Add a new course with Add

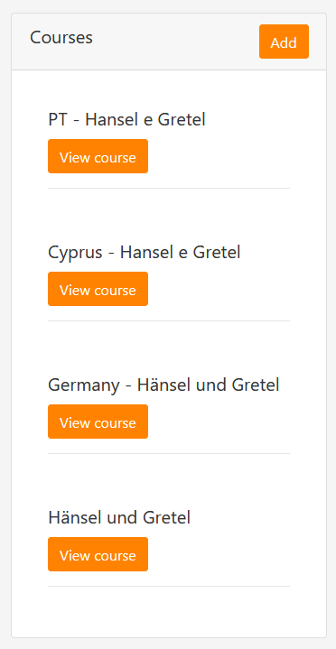(x=284, y=42)
